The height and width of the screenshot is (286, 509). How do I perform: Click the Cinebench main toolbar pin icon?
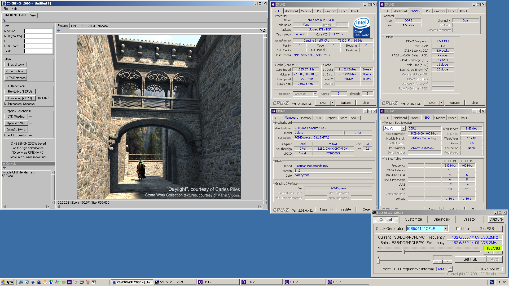coord(5,20)
